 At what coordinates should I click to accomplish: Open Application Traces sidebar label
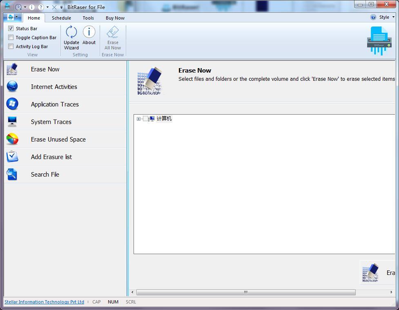[55, 104]
